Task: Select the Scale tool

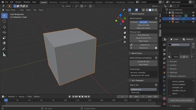Action: tap(4, 38)
